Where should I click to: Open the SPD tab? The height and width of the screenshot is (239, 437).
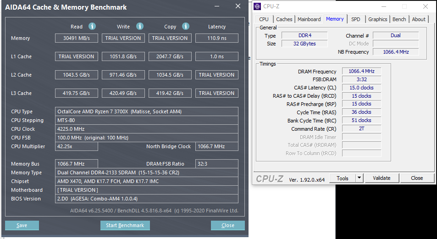(356, 19)
